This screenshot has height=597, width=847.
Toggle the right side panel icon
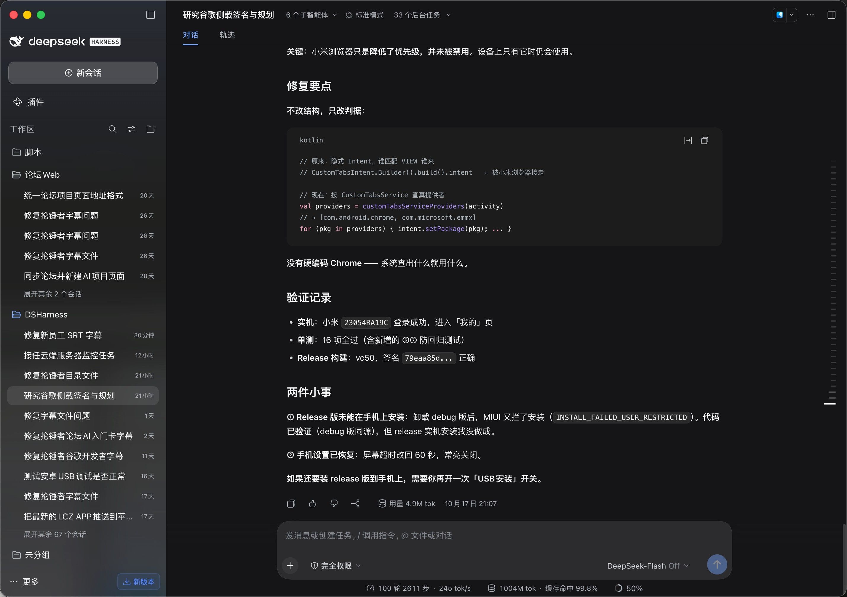click(x=832, y=15)
